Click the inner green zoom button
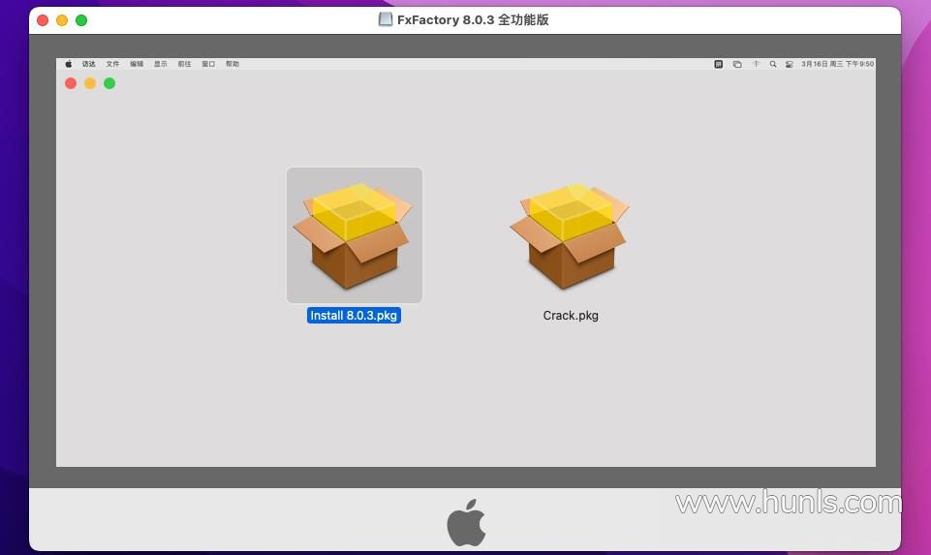The height and width of the screenshot is (555, 931). [109, 83]
